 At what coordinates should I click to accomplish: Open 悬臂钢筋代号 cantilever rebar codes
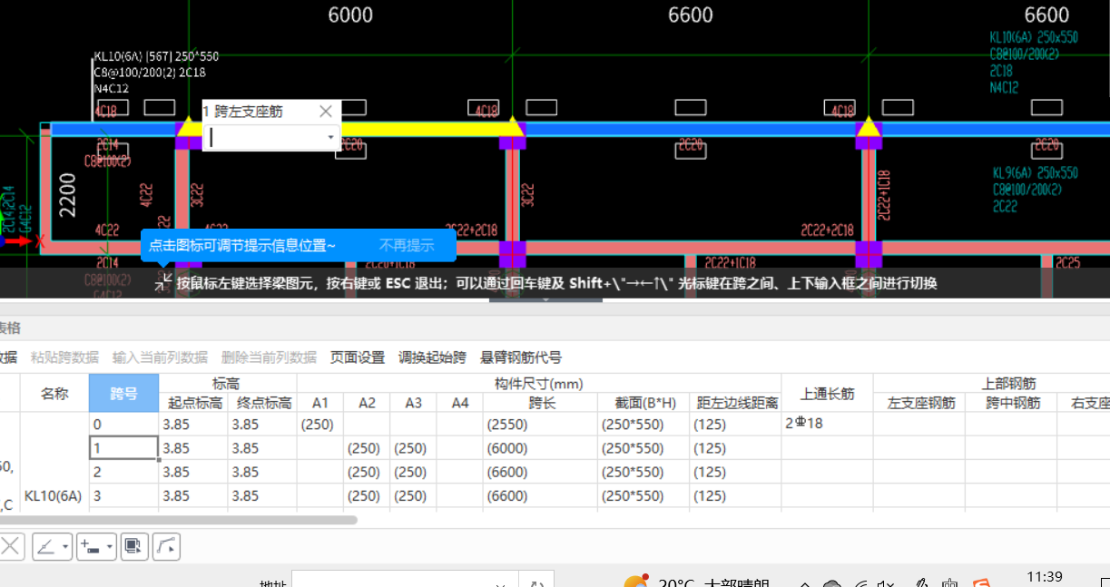(521, 357)
